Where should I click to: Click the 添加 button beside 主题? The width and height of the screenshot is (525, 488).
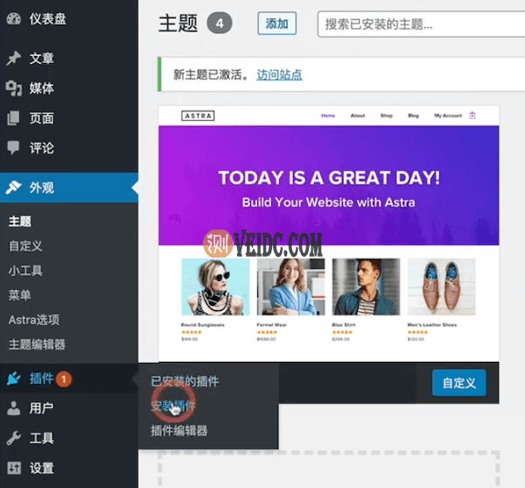(276, 24)
